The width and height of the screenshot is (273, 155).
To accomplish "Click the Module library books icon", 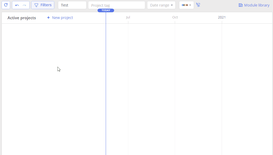I will tap(241, 5).
